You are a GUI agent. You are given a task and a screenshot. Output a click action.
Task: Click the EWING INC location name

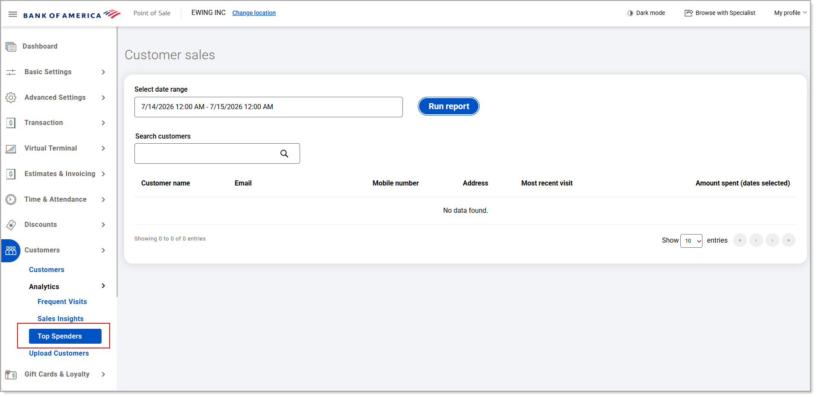click(x=208, y=13)
